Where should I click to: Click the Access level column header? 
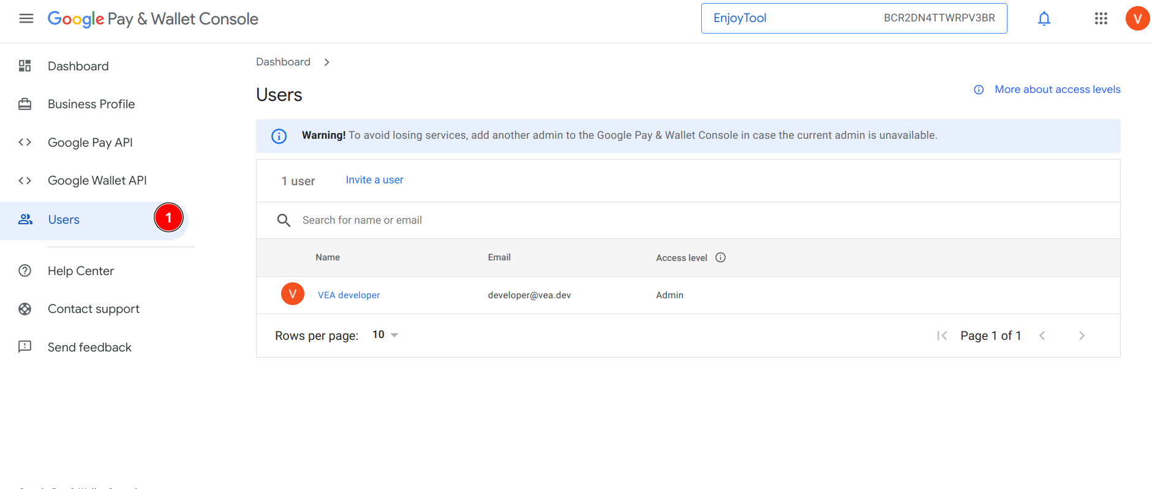coord(682,258)
